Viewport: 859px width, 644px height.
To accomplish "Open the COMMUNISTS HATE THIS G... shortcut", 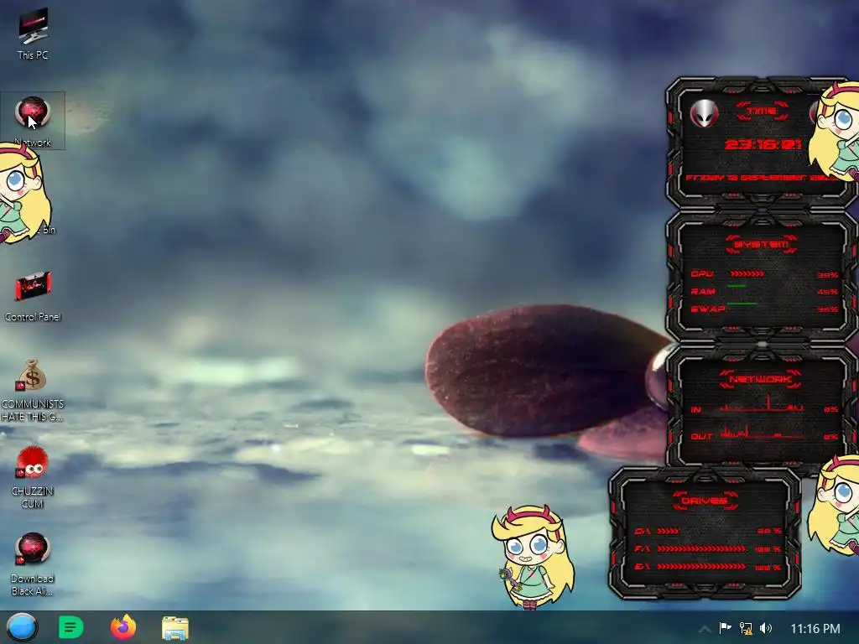I will [x=33, y=390].
